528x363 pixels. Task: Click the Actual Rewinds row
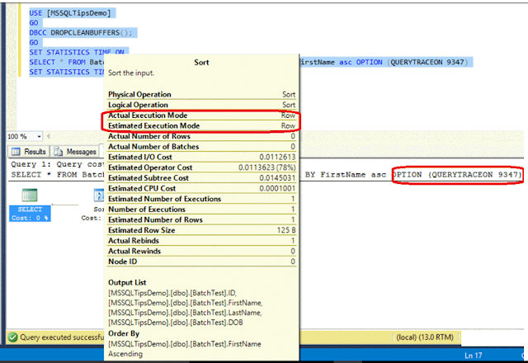201,251
